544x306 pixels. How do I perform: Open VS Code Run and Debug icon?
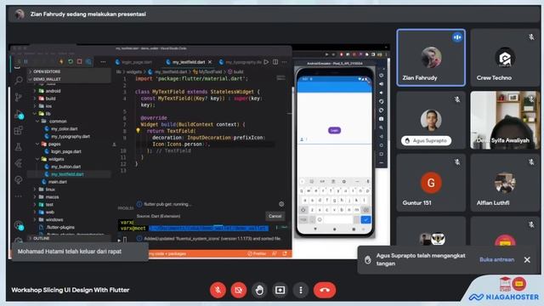tap(19, 114)
